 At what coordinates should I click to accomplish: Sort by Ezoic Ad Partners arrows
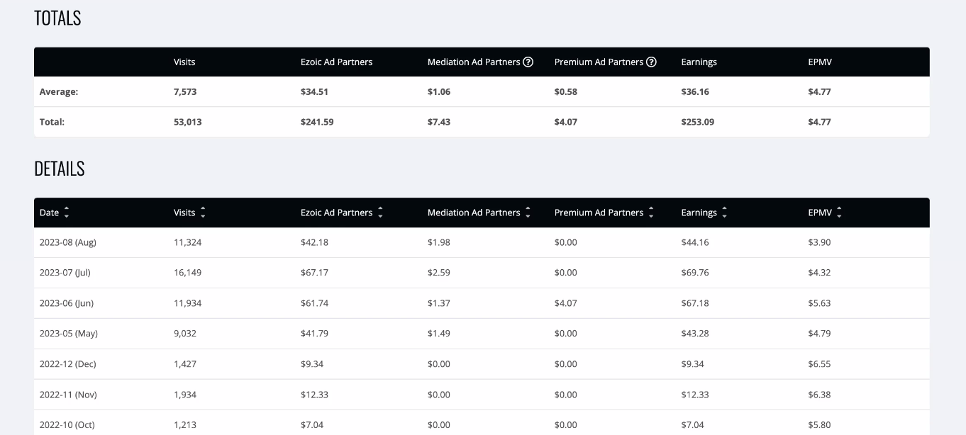pyautogui.click(x=380, y=213)
